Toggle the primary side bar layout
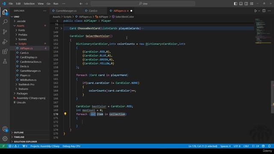 click(235, 4)
